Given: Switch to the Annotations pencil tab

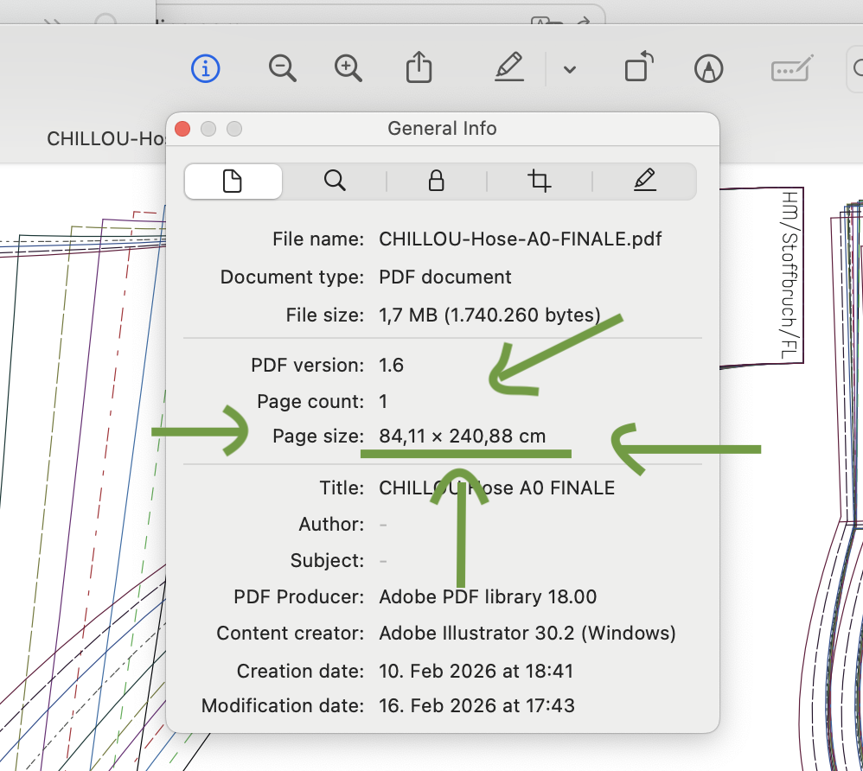Looking at the screenshot, I should click(x=644, y=181).
